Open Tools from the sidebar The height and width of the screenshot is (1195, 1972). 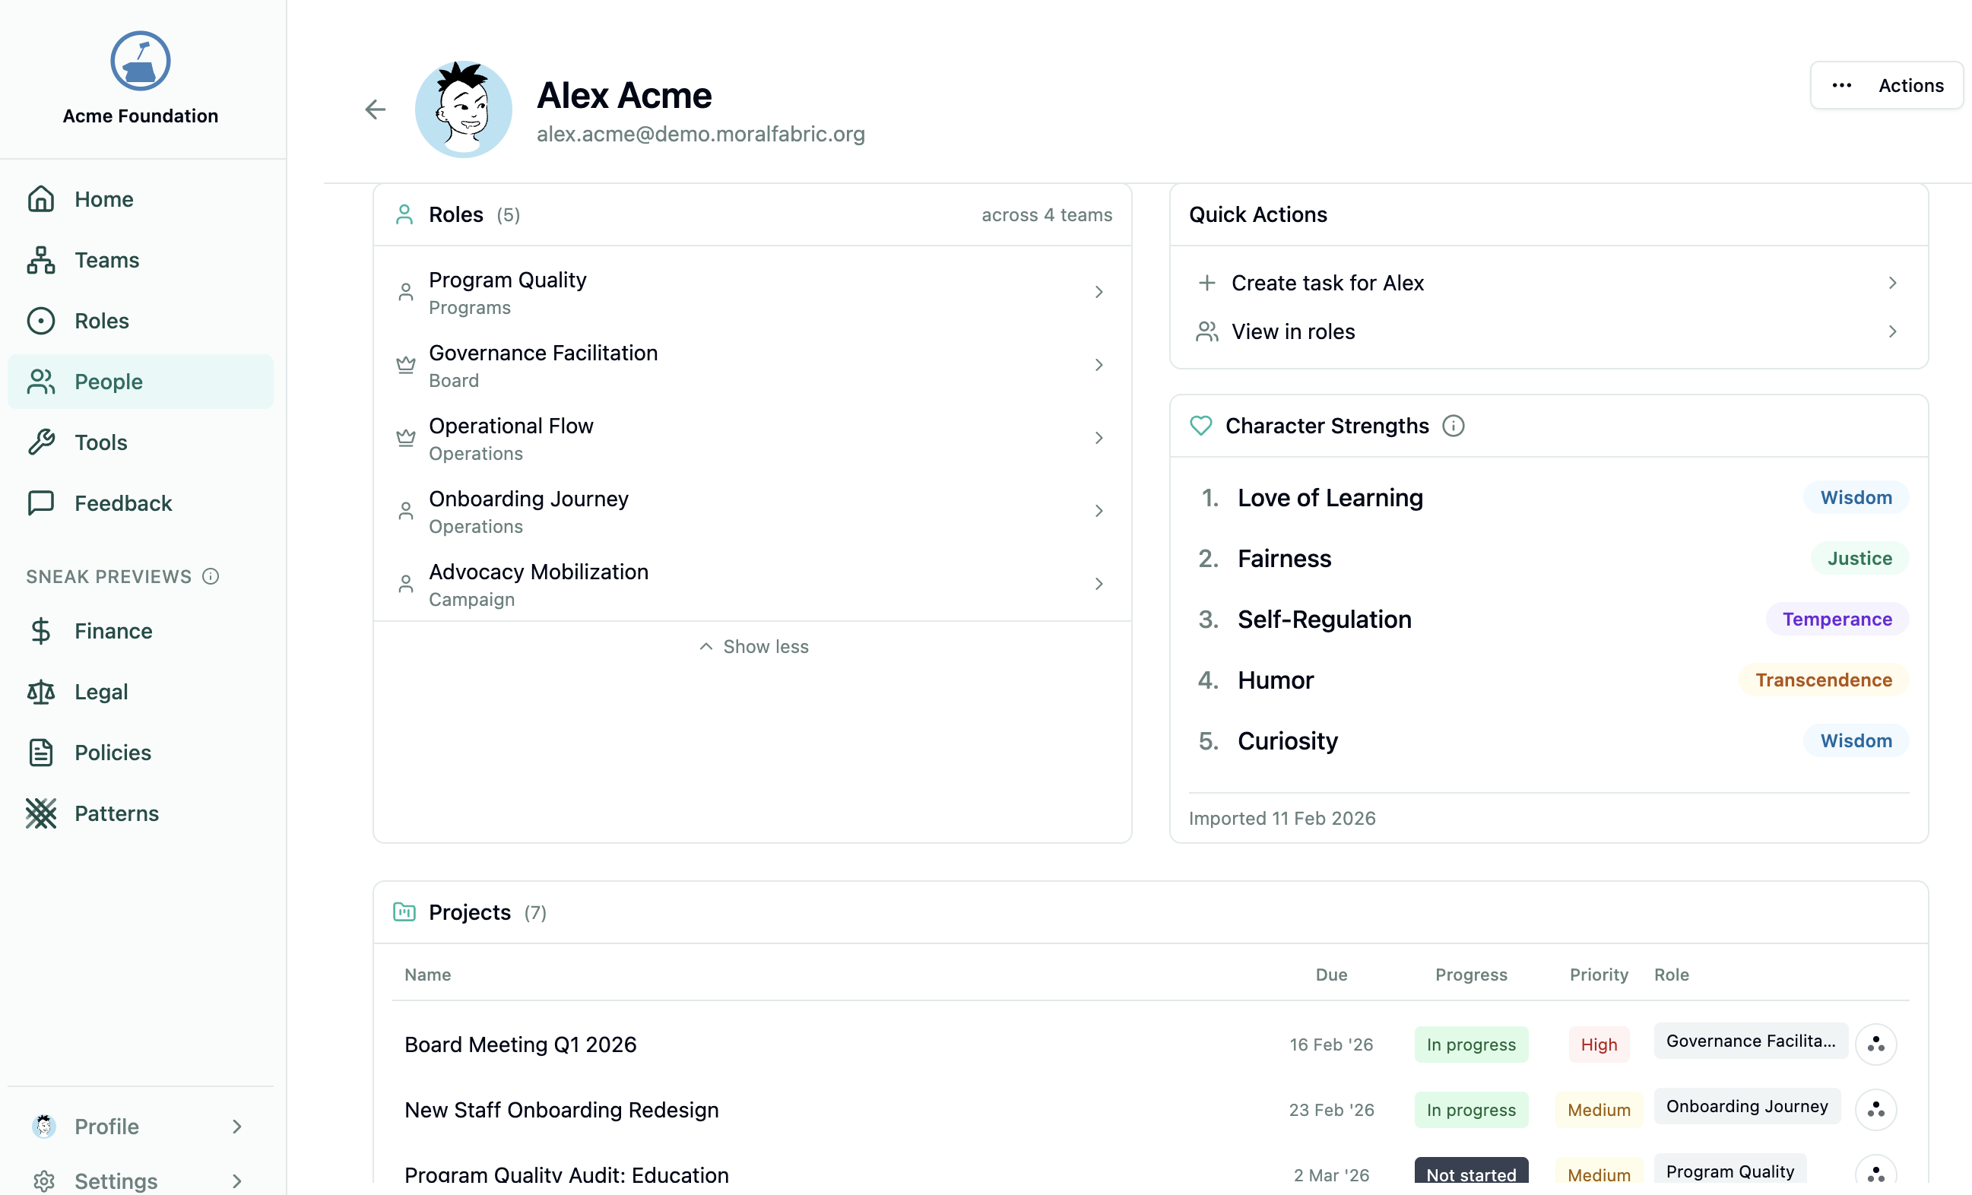(x=101, y=442)
